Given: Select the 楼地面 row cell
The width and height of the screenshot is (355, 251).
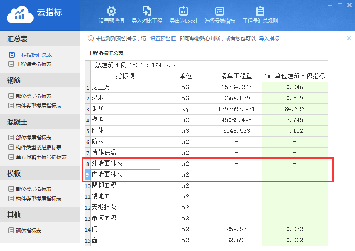Looking at the screenshot, I should pyautogui.click(x=125, y=196).
